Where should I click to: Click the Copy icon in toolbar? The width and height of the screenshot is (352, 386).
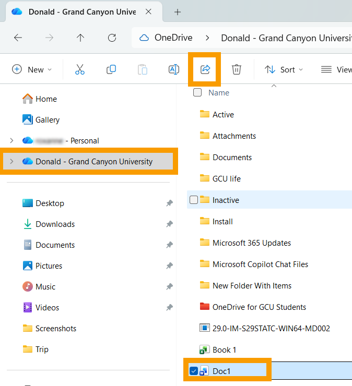pyautogui.click(x=111, y=69)
